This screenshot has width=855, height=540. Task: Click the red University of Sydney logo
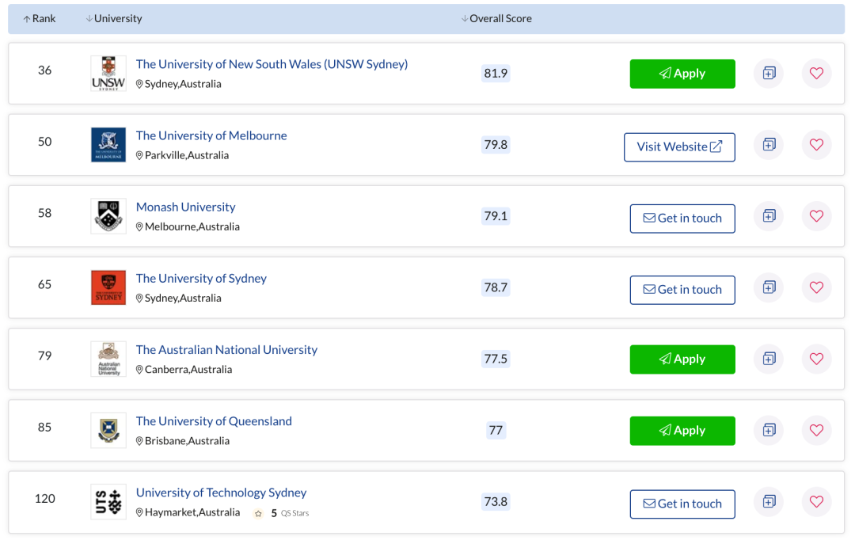[x=108, y=287]
